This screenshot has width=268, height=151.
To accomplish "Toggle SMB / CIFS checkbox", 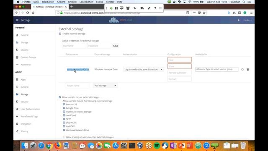I will point(64,122).
